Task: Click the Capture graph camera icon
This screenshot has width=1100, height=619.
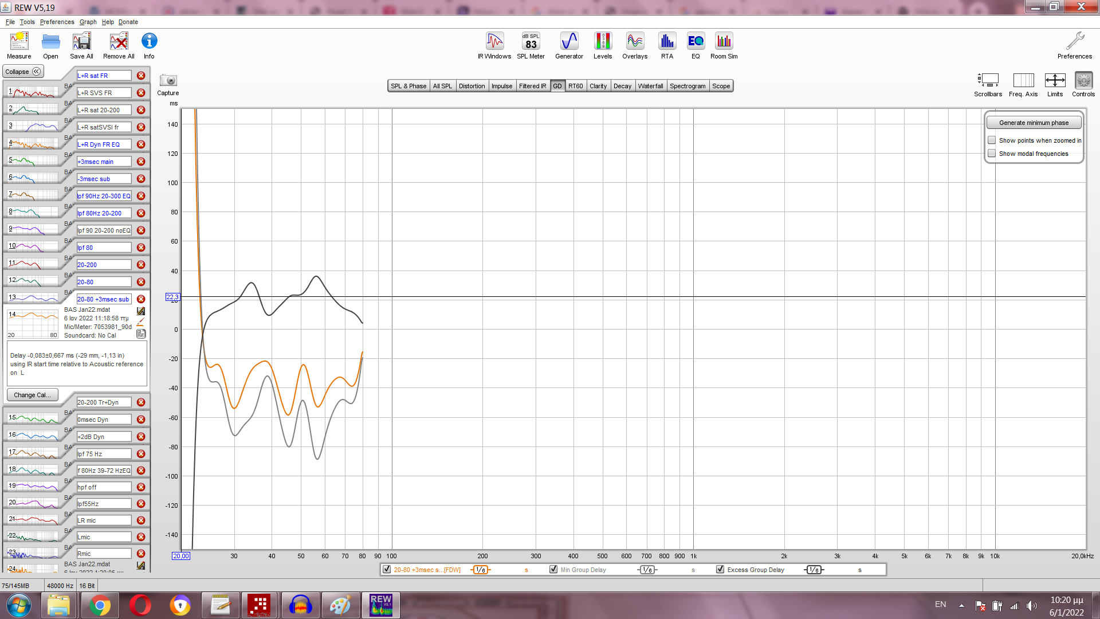Action: [168, 81]
